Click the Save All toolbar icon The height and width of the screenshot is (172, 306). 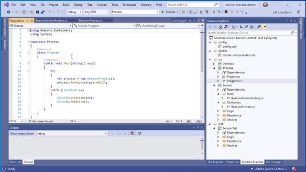pyautogui.click(x=43, y=12)
